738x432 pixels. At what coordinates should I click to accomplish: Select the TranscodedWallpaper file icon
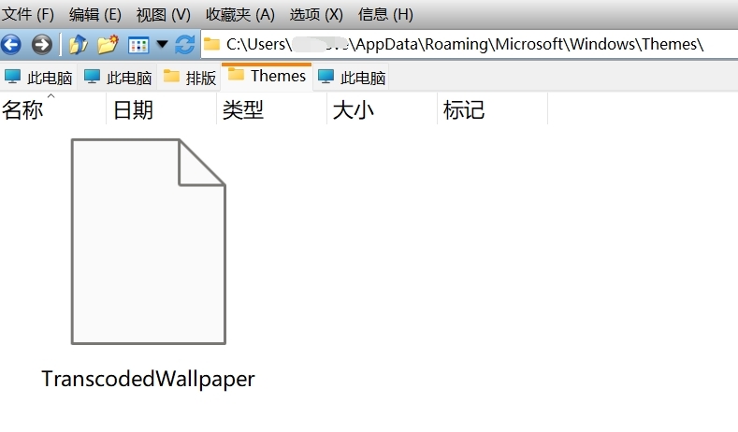click(x=149, y=241)
